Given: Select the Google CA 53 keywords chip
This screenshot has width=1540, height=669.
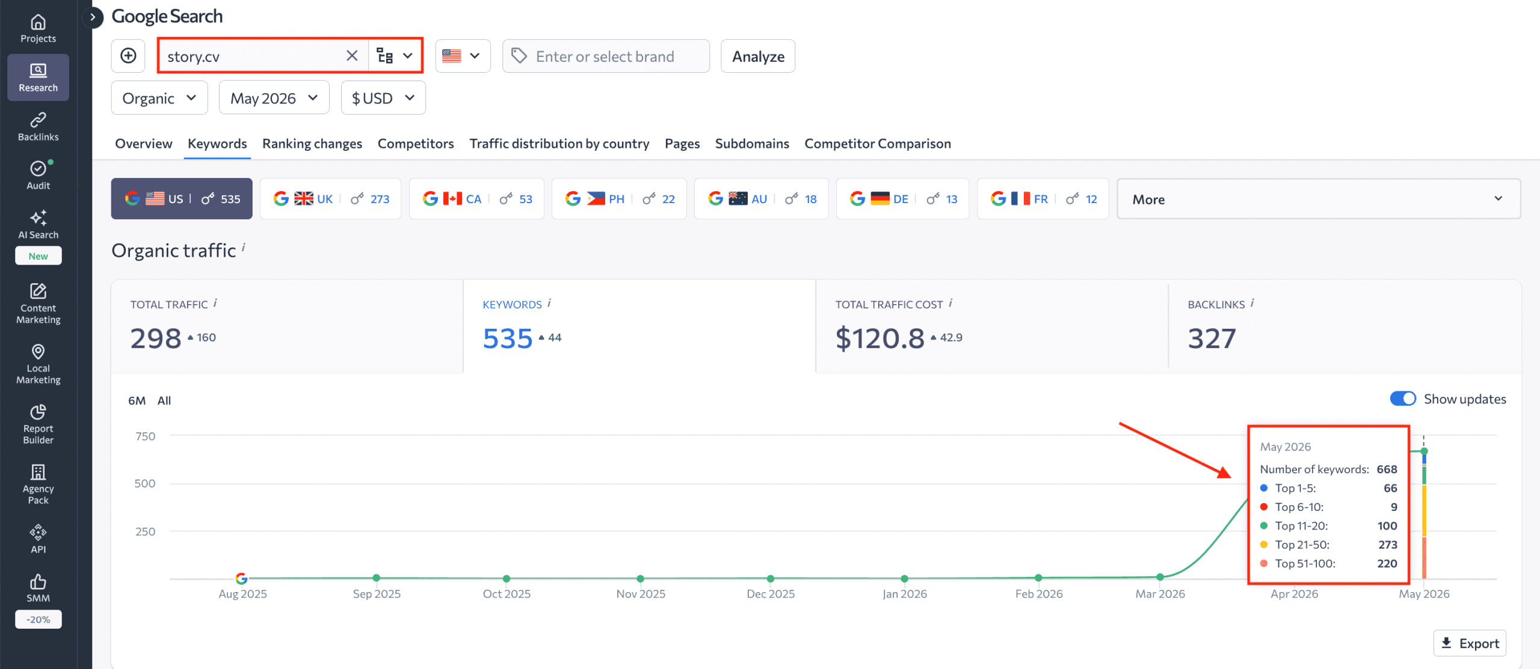Looking at the screenshot, I should pyautogui.click(x=476, y=199).
